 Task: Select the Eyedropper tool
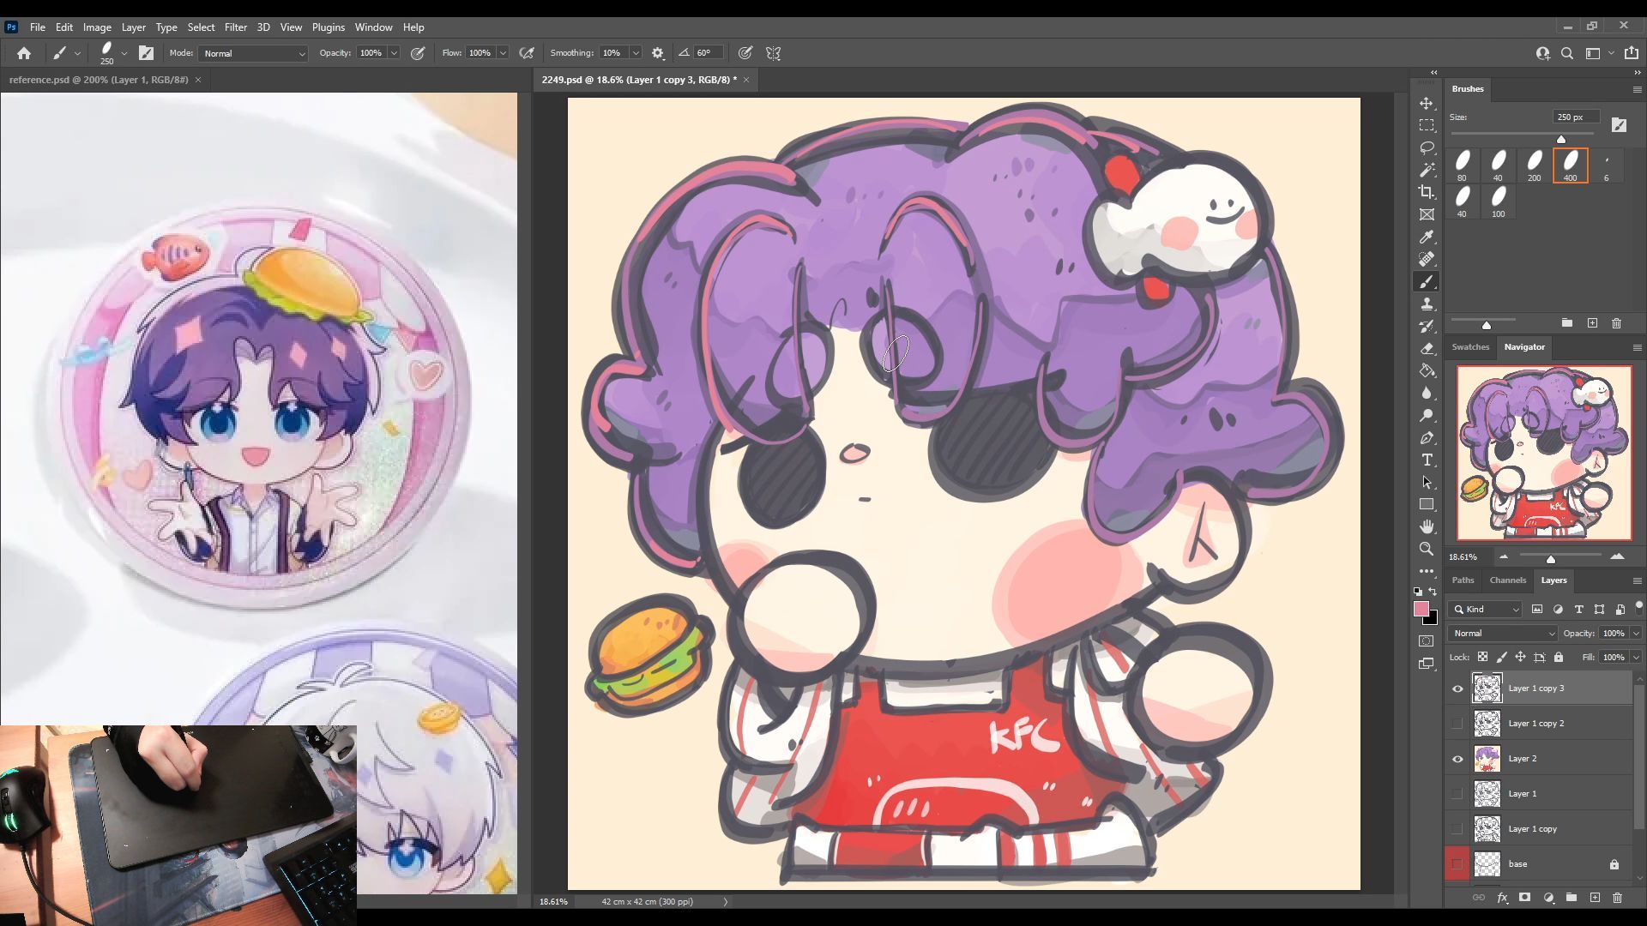click(1427, 237)
